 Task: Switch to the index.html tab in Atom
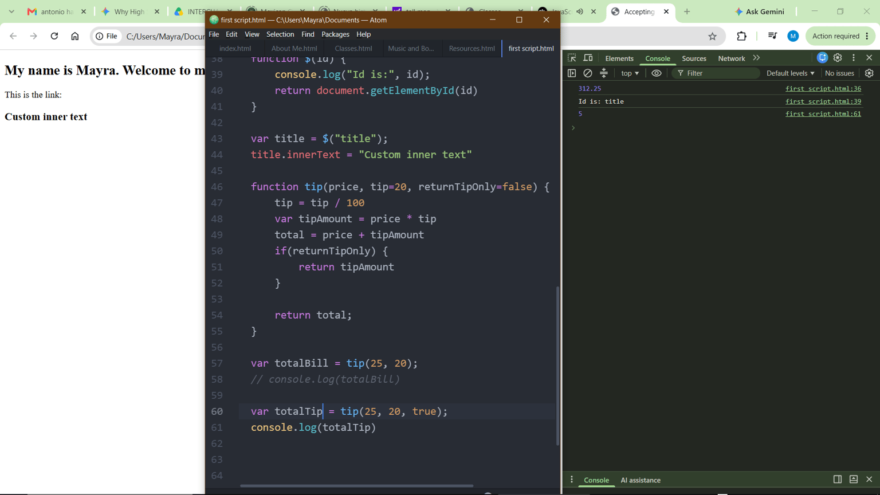tap(235, 49)
